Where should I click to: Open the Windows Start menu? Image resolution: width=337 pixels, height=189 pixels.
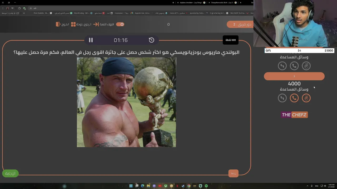pos(131,186)
